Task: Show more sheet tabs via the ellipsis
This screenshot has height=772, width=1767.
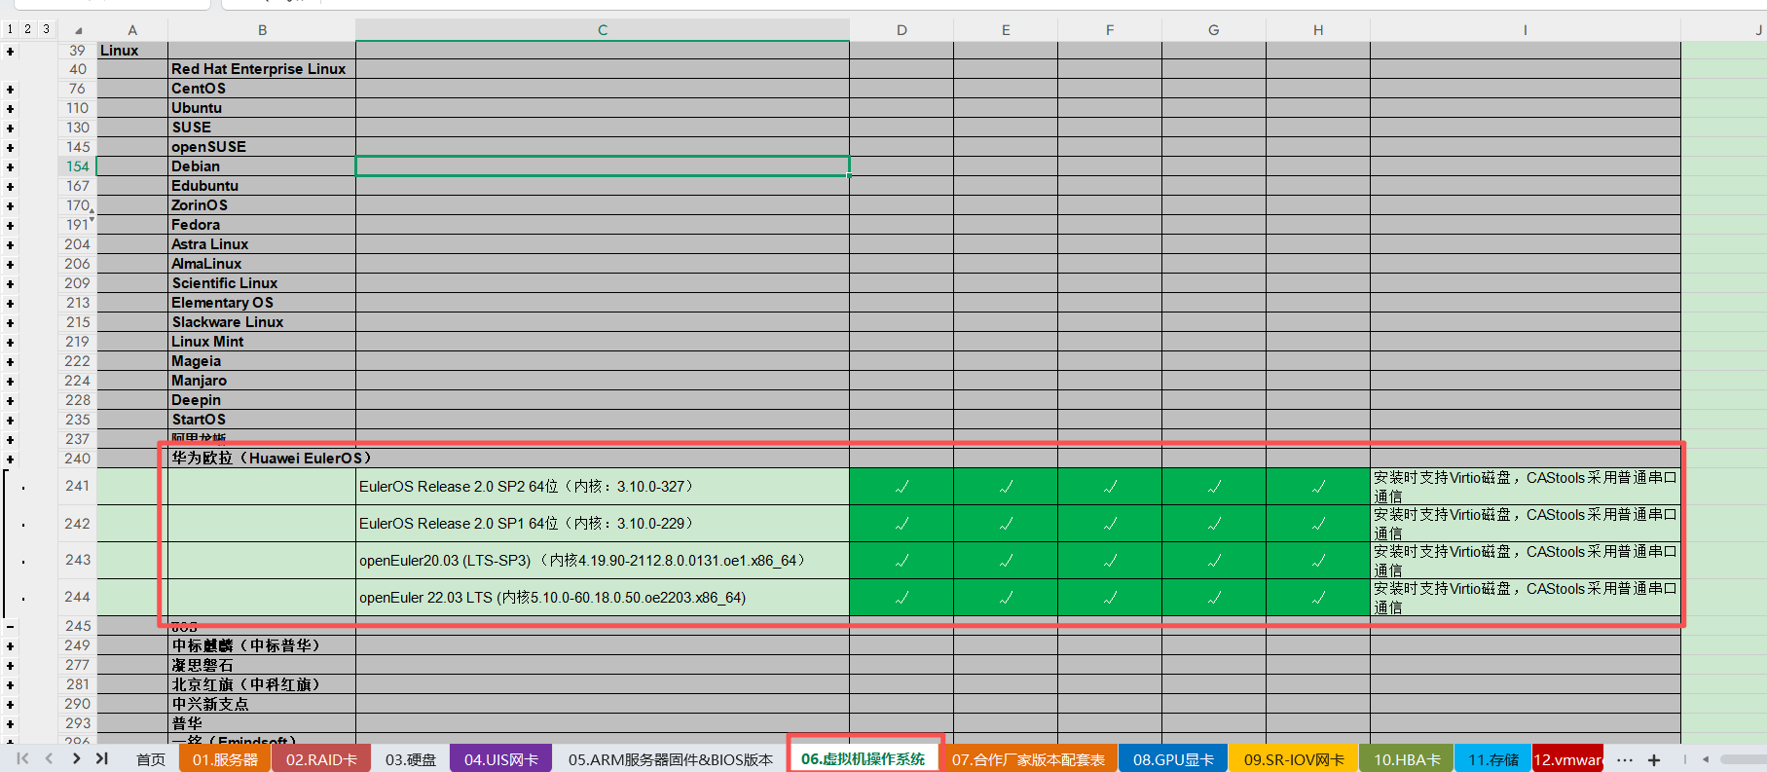Action: point(1625,759)
